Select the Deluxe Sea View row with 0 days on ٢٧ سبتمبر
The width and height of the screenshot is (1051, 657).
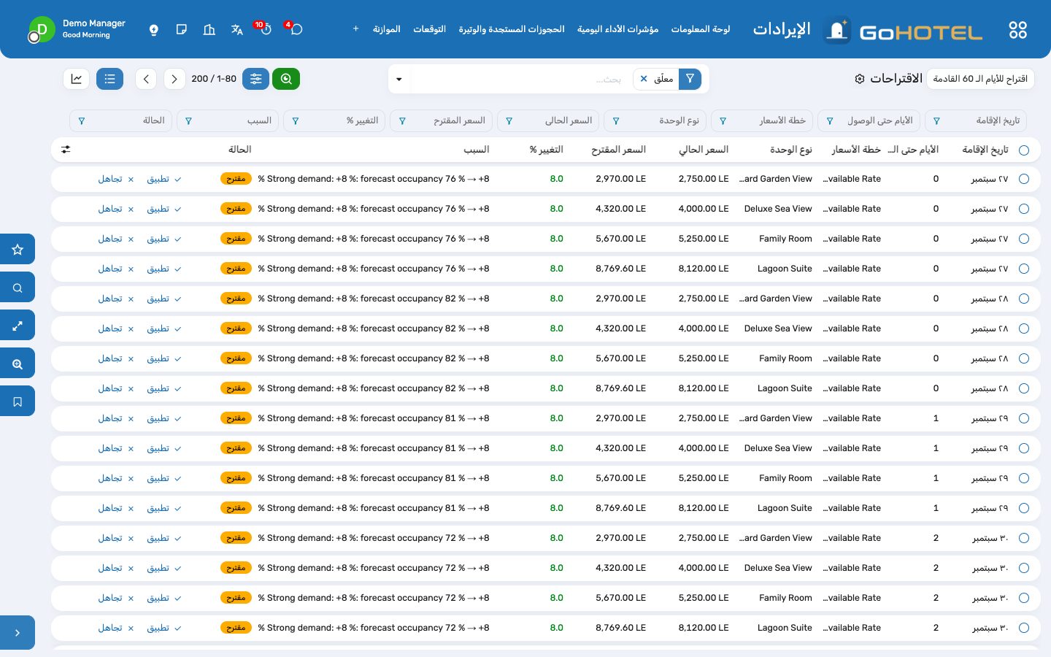1024,209
